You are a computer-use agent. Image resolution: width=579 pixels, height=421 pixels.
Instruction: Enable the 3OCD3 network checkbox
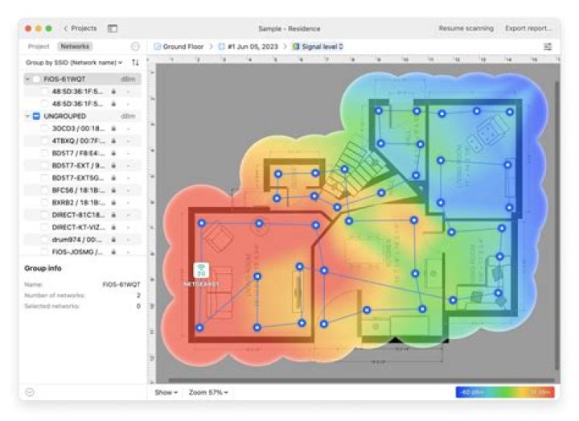click(x=45, y=128)
